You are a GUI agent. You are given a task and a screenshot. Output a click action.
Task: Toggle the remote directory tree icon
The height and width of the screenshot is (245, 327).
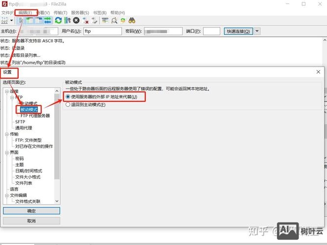(39, 21)
